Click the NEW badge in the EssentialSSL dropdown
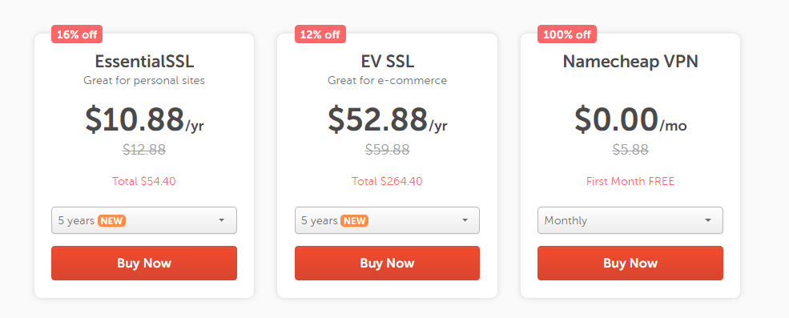Screen dimensions: 789x318 click(x=111, y=220)
